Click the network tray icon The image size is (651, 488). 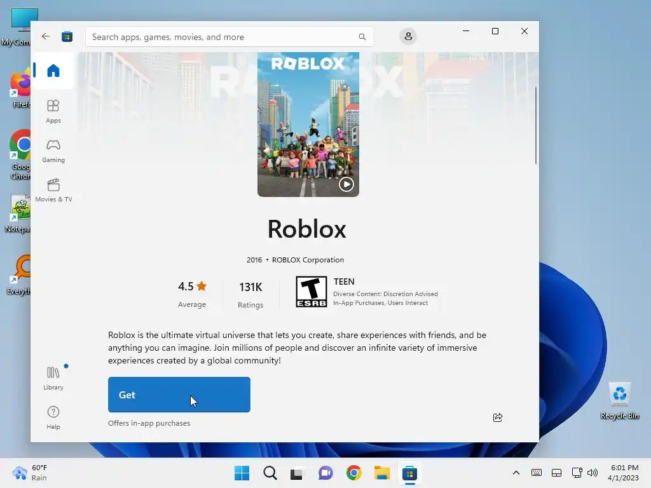click(x=577, y=473)
